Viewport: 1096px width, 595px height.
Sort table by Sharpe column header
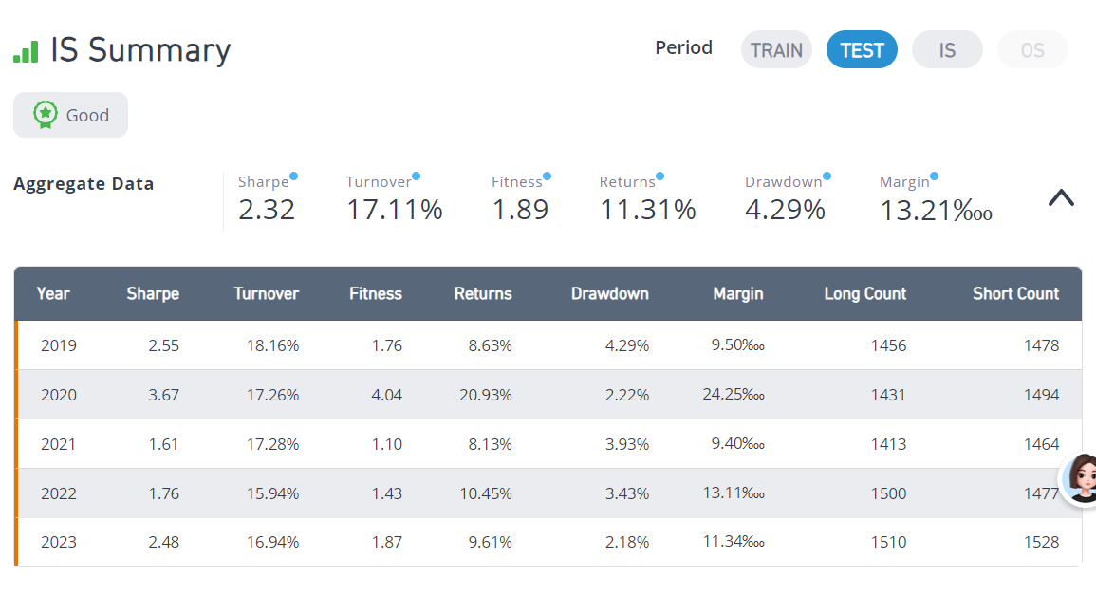[153, 293]
